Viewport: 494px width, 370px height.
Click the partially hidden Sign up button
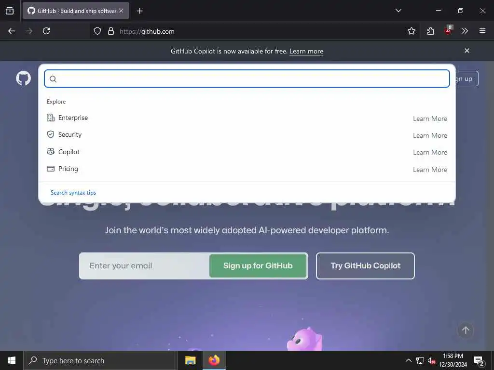[x=467, y=79]
